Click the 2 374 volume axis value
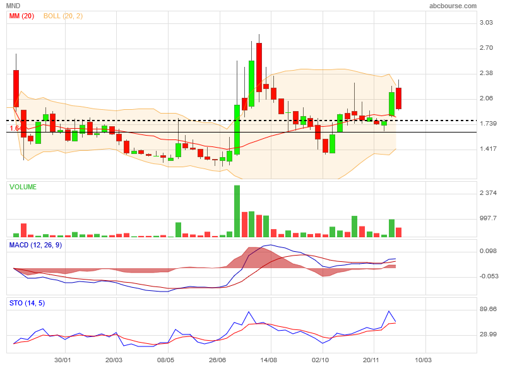505x366 pixels. tap(488, 193)
